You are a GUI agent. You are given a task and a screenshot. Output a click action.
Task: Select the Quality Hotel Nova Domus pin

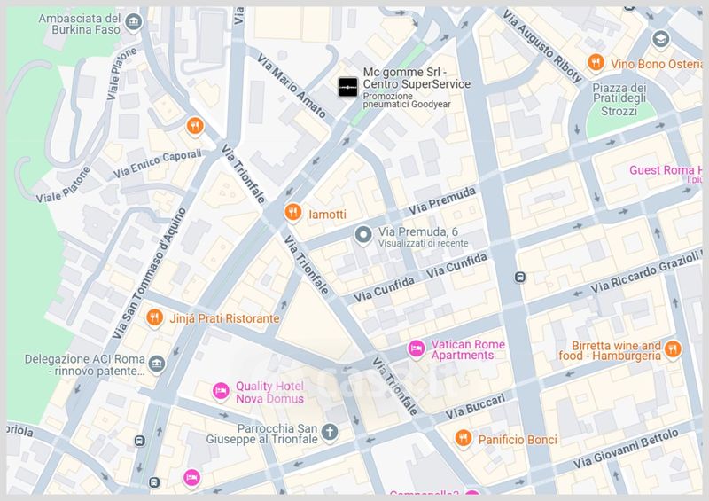tap(221, 390)
